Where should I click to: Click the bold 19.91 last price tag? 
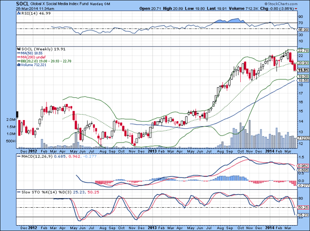click(303, 70)
